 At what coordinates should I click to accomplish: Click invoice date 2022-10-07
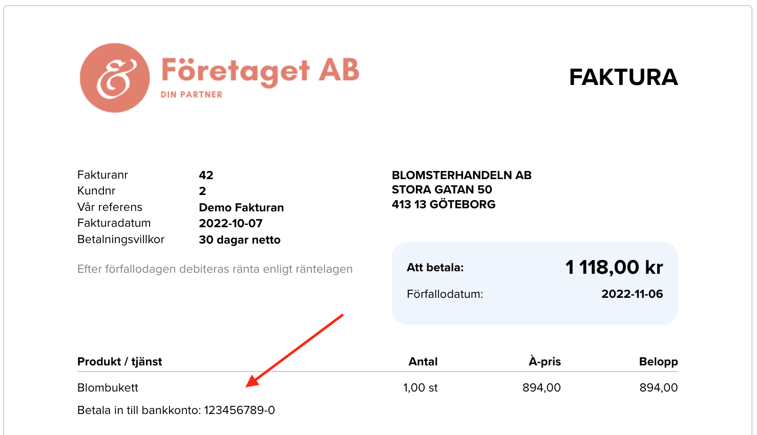click(x=230, y=223)
